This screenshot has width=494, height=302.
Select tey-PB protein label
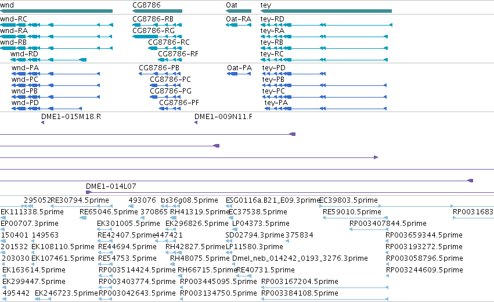point(273,80)
